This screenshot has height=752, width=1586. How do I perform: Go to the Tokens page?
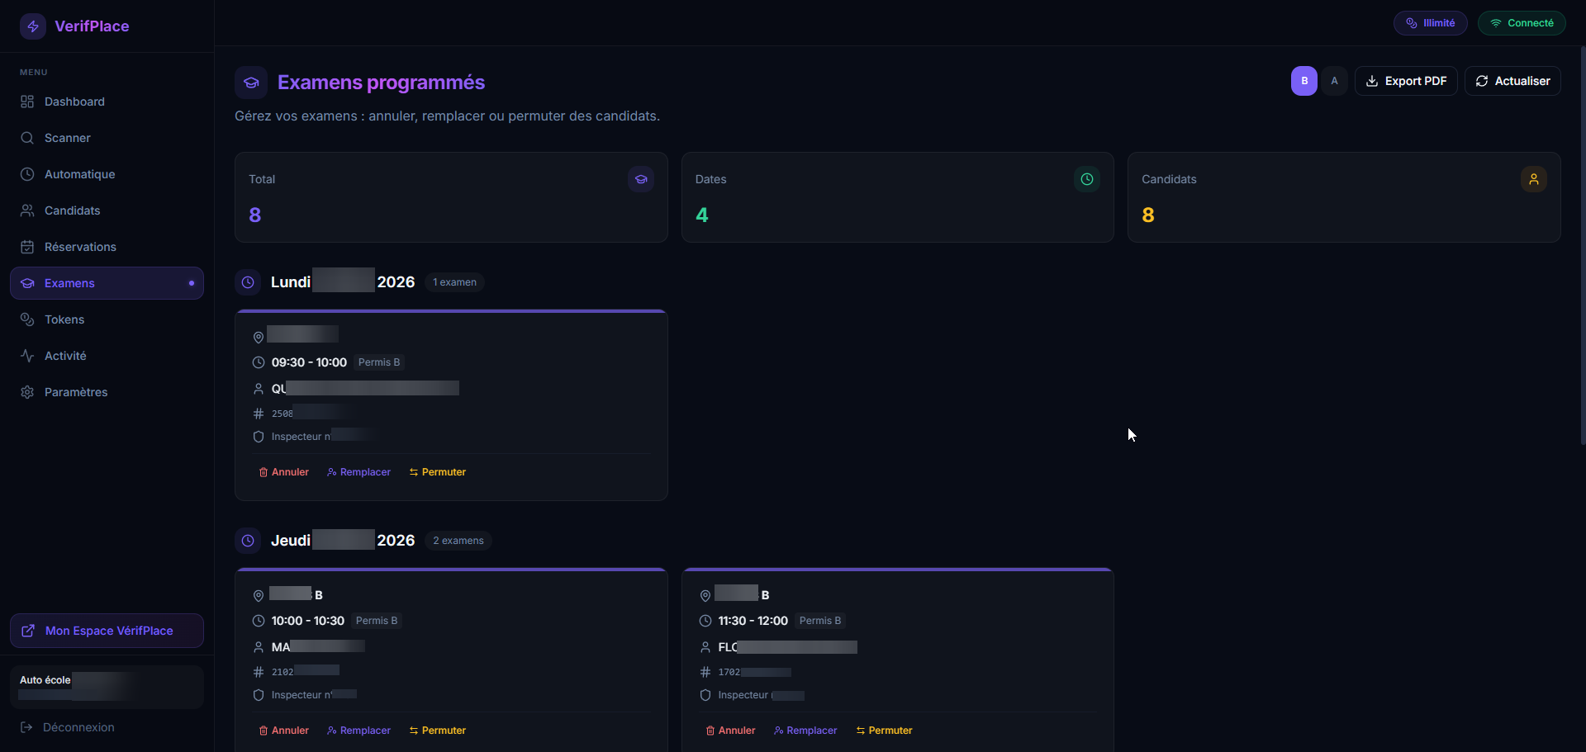point(64,319)
